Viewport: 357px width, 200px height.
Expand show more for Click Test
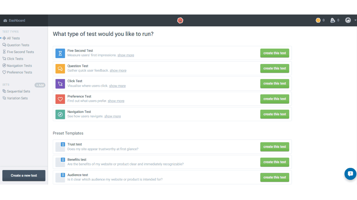(117, 86)
